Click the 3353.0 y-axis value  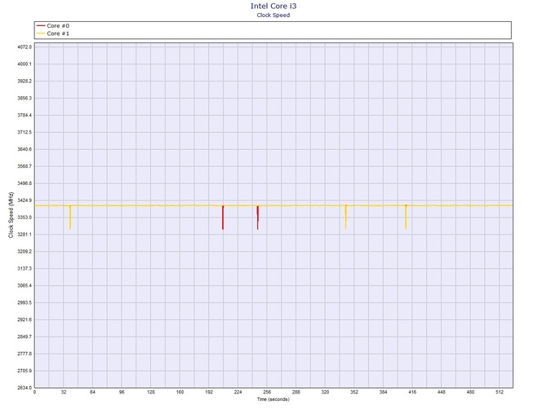click(24, 218)
